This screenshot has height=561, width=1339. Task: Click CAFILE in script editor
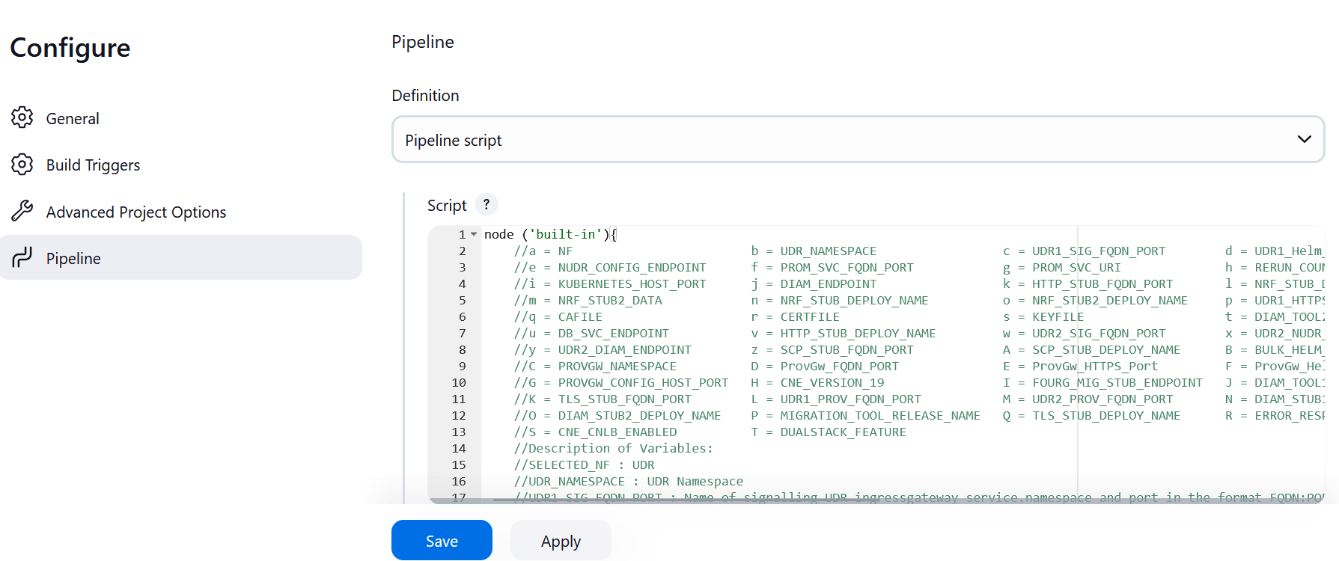pyautogui.click(x=580, y=316)
